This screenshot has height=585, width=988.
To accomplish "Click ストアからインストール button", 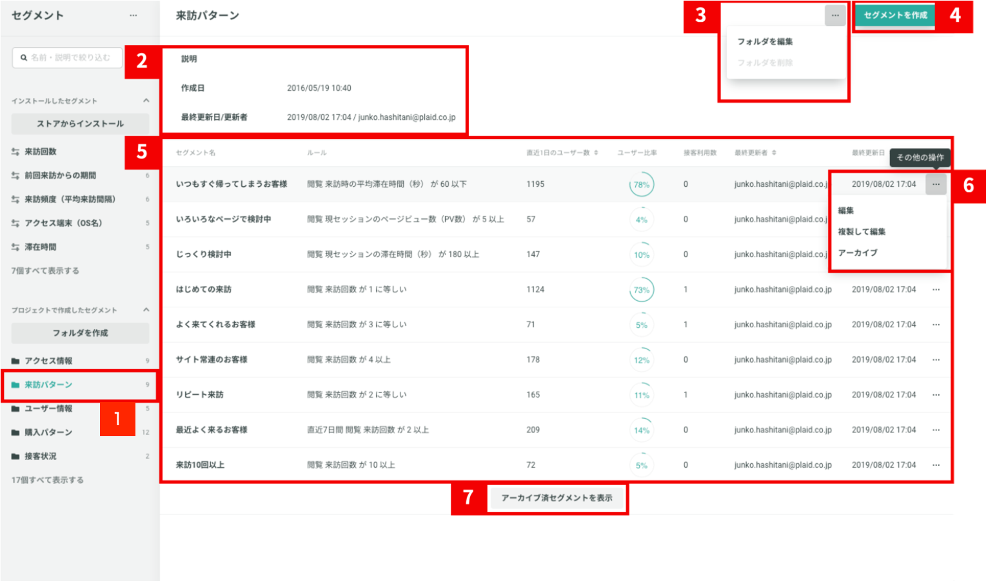I will [80, 124].
